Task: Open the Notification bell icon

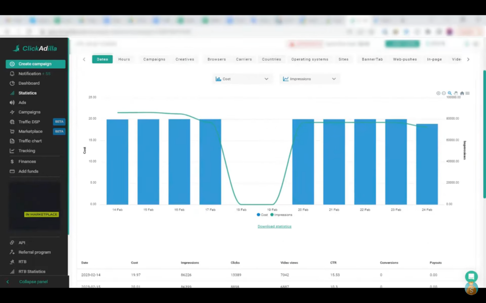Action: [12, 73]
